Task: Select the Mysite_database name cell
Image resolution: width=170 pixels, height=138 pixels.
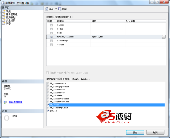Action: click(73, 37)
